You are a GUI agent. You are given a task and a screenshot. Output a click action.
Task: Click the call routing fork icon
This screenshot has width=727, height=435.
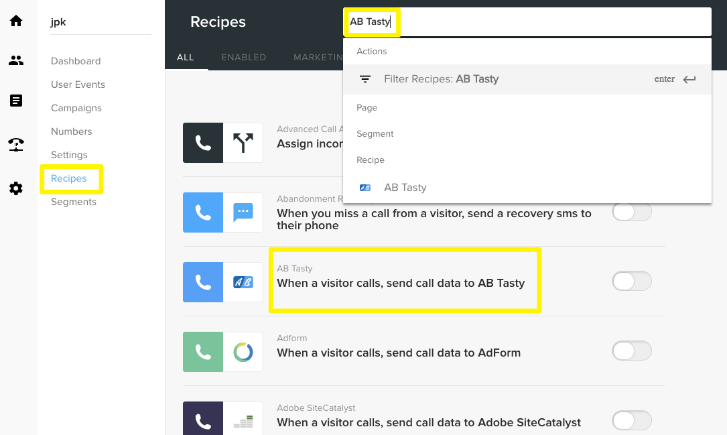(x=243, y=143)
